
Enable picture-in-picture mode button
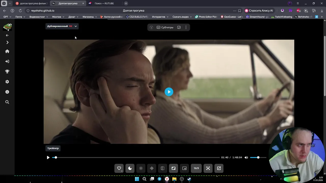[x=184, y=168]
